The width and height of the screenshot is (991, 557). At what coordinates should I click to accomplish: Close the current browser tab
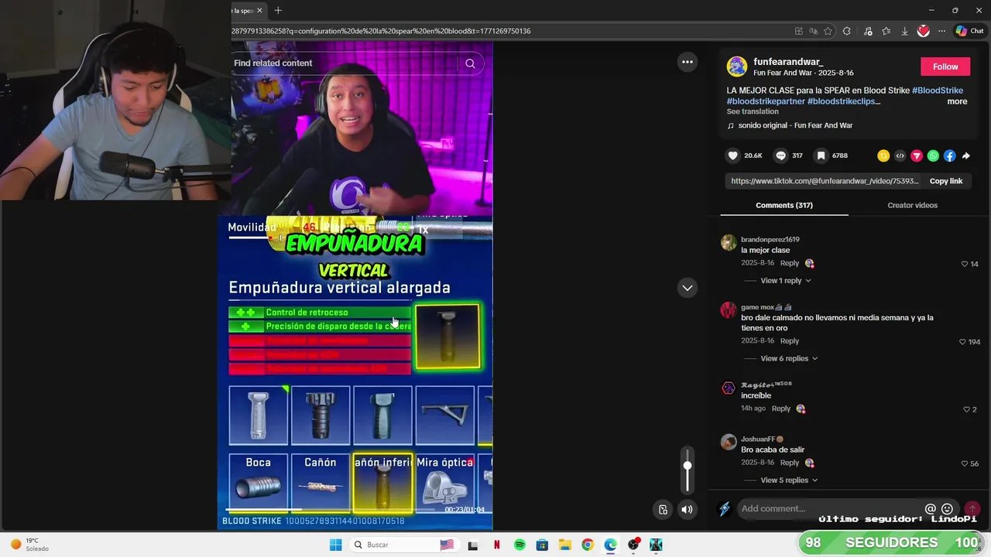click(259, 10)
